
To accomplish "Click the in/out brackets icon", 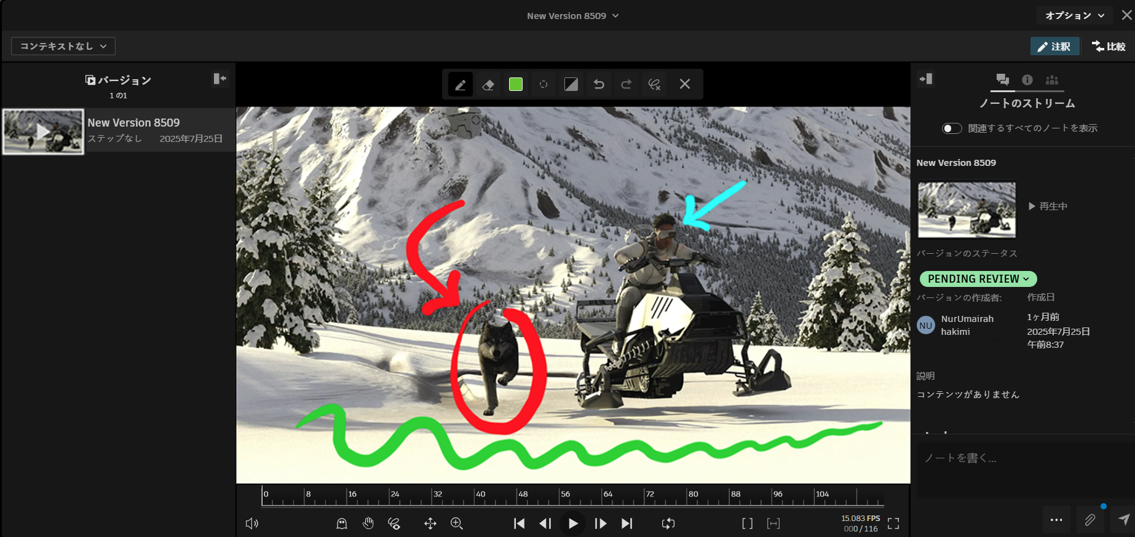I will coord(748,523).
